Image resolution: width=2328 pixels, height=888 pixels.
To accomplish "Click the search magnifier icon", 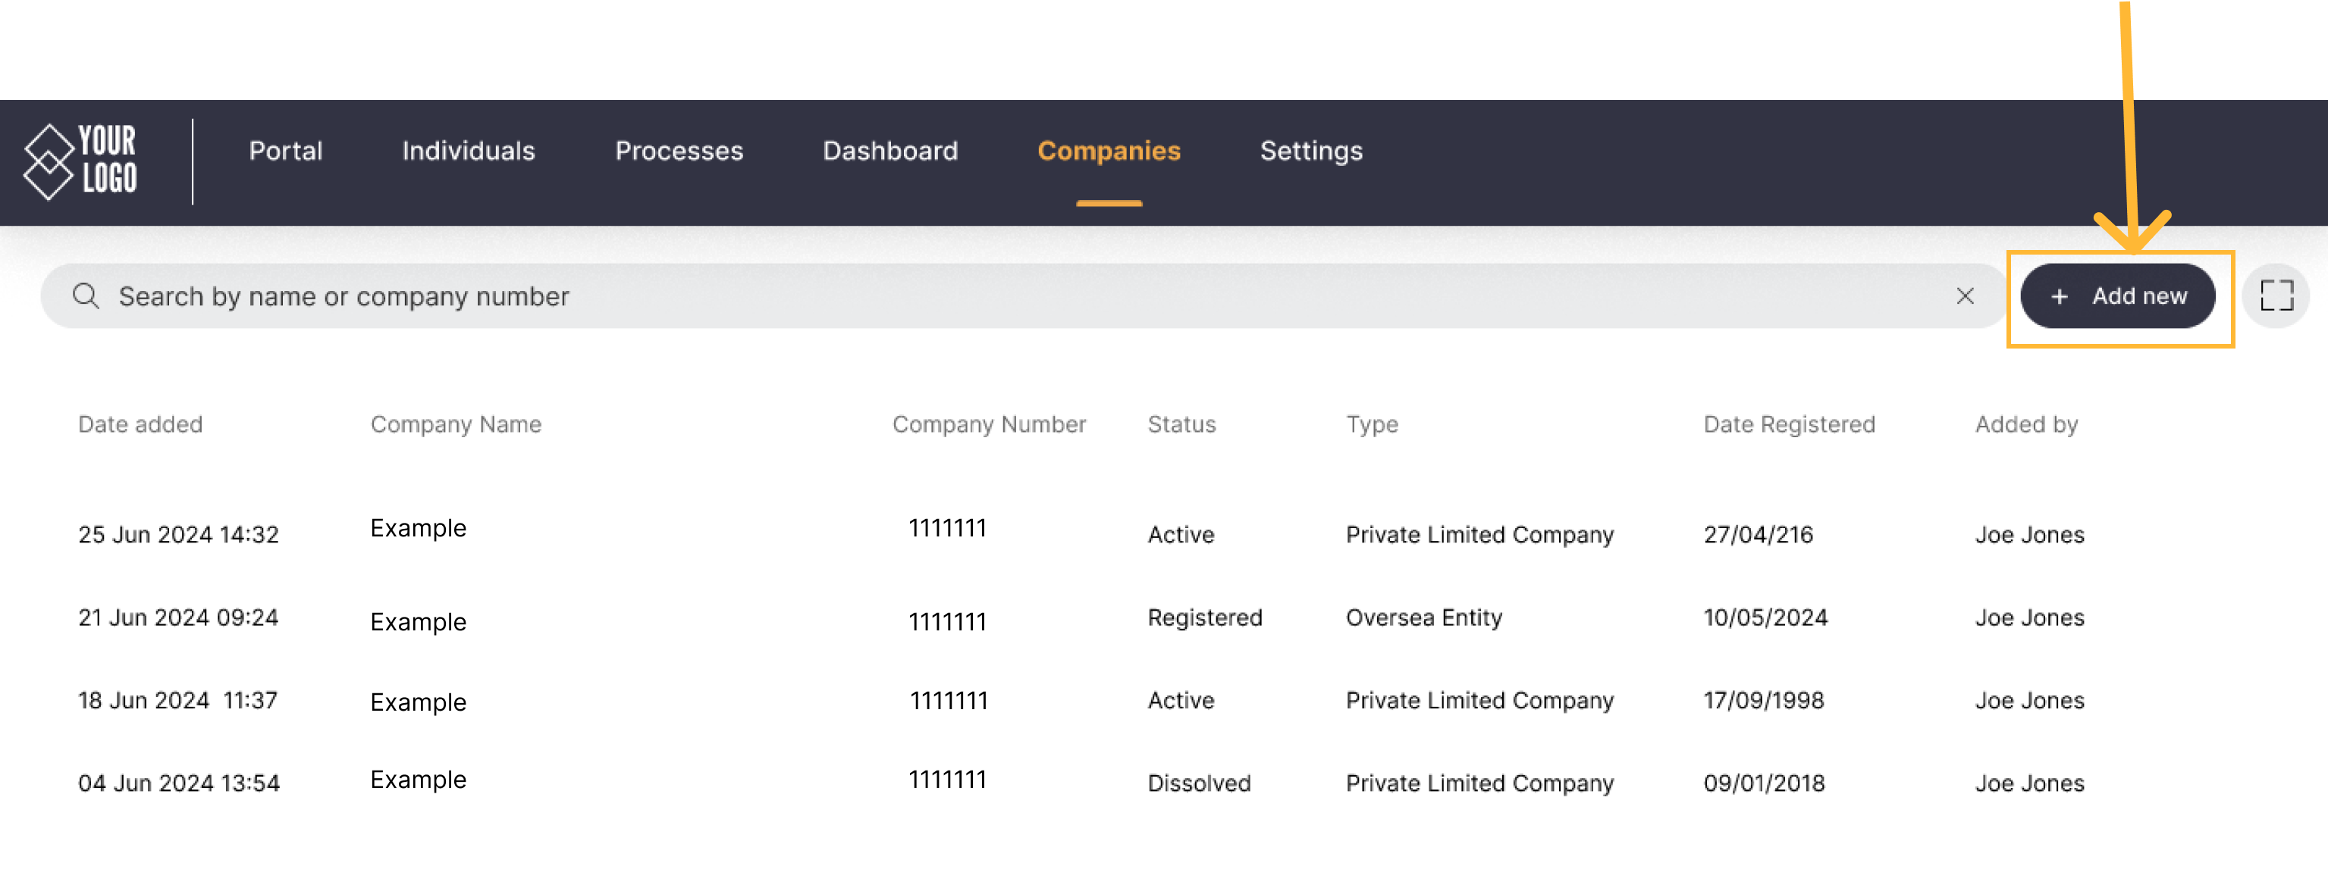I will point(86,295).
